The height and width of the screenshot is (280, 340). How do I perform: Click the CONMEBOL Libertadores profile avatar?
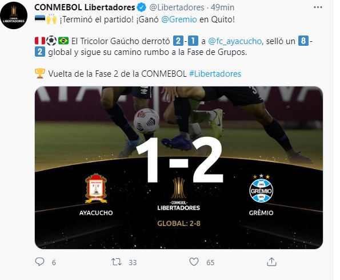click(x=14, y=15)
